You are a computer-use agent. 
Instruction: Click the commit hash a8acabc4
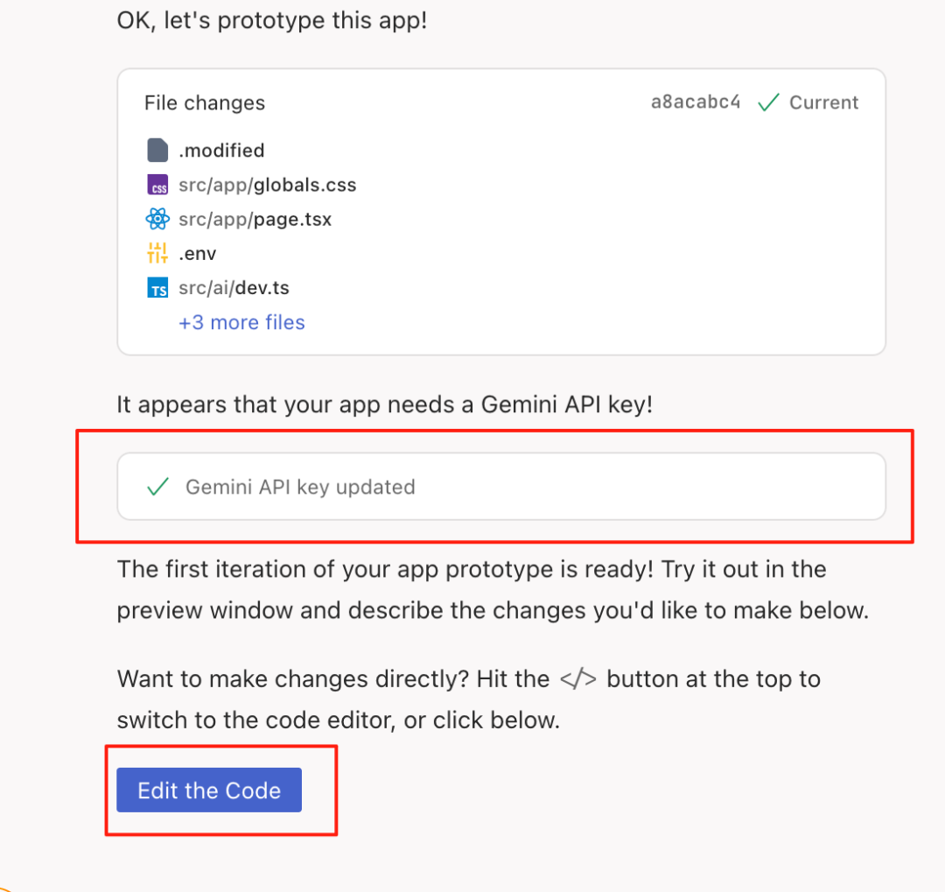[695, 102]
